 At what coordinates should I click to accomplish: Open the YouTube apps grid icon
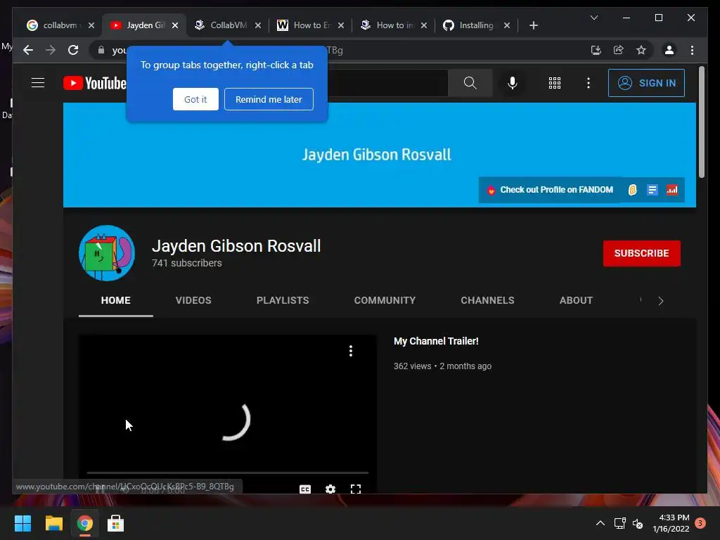(554, 83)
